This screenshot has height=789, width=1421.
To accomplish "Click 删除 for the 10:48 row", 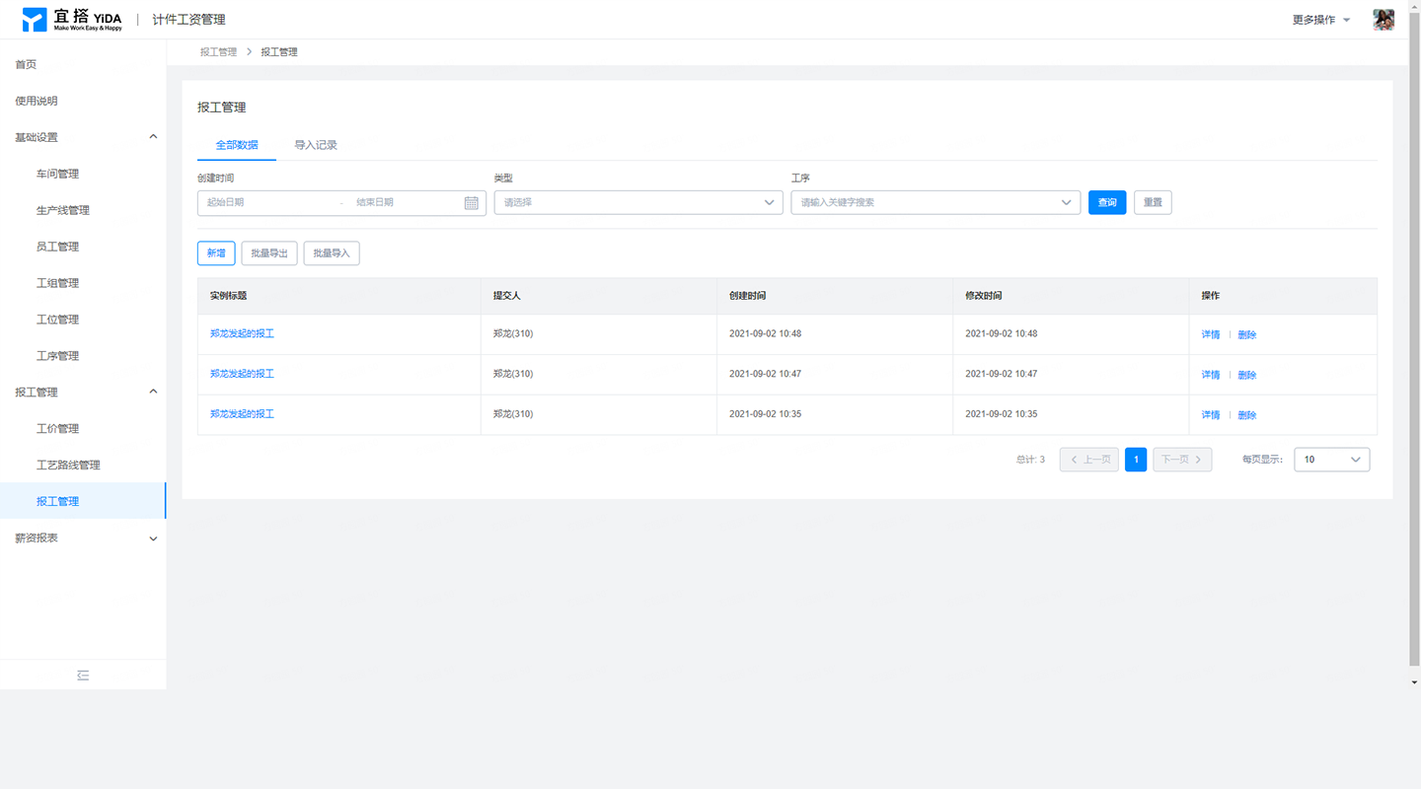I will point(1247,335).
